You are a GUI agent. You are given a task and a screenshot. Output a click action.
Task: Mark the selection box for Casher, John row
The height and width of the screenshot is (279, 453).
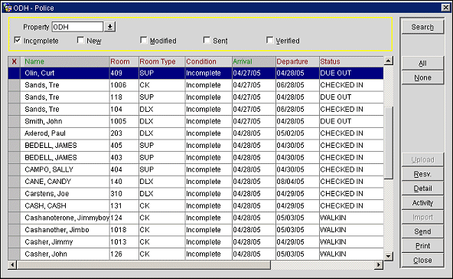pyautogui.click(x=14, y=254)
